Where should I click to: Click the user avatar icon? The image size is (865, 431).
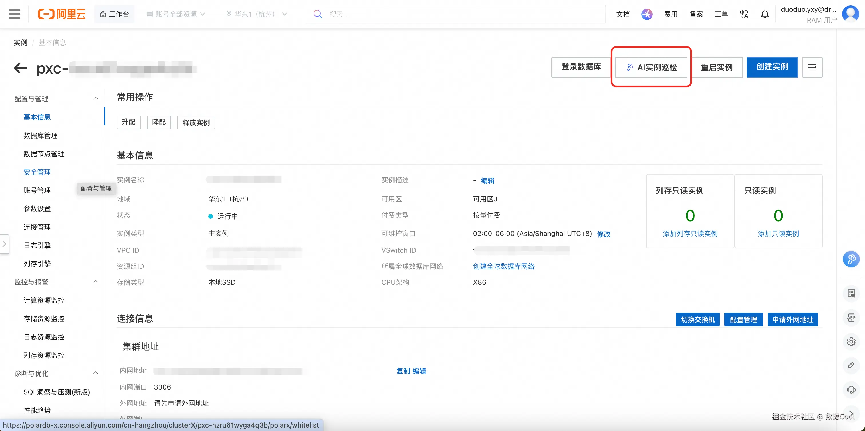(851, 14)
